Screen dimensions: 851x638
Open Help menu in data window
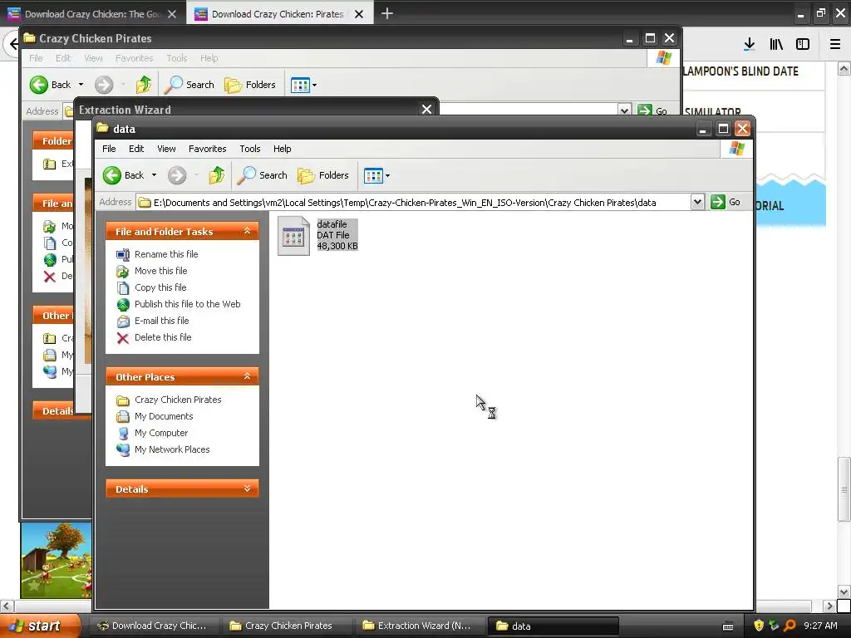point(282,149)
